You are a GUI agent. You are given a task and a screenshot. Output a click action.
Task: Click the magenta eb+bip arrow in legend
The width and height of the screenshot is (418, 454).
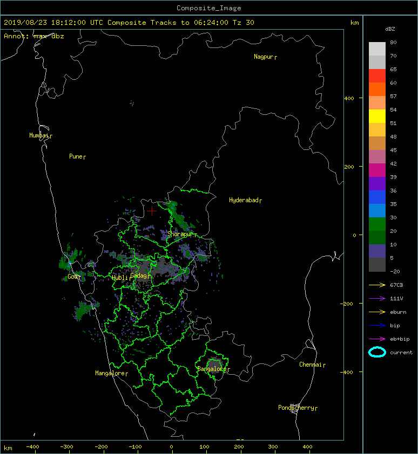pyautogui.click(x=377, y=339)
